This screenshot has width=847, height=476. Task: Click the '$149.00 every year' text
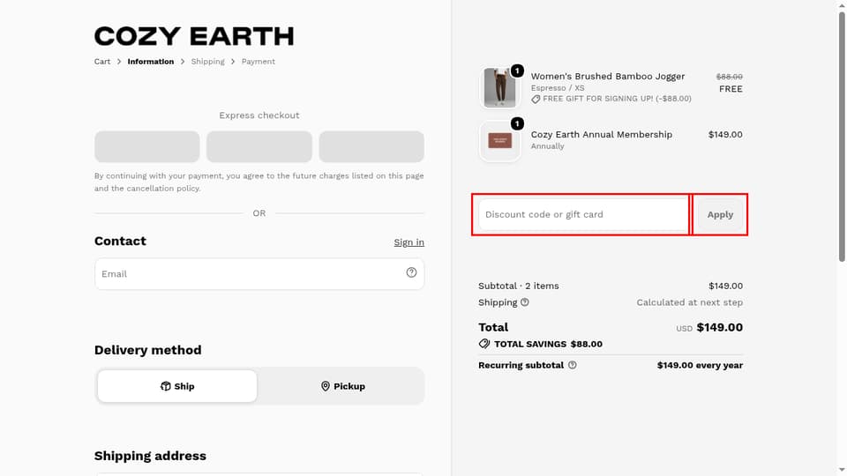point(700,365)
